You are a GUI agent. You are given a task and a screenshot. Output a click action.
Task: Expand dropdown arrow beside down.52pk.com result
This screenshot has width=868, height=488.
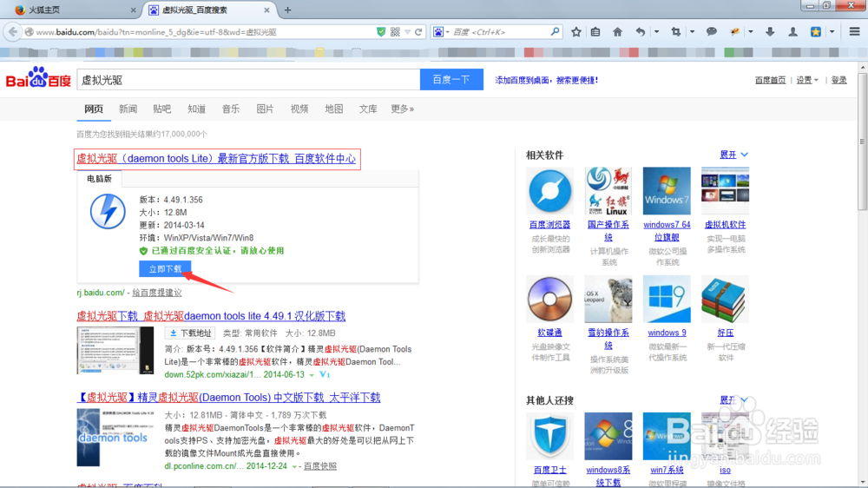point(312,375)
